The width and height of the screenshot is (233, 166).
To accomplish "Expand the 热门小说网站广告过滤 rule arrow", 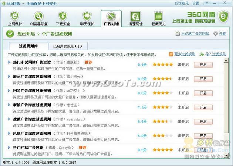I will click(x=9, y=62).
